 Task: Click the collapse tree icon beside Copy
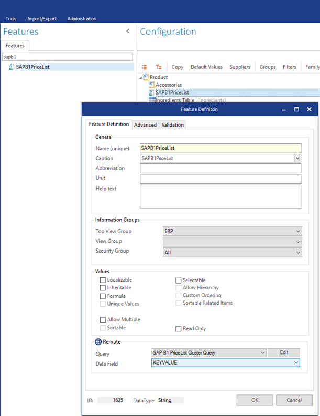159,67
